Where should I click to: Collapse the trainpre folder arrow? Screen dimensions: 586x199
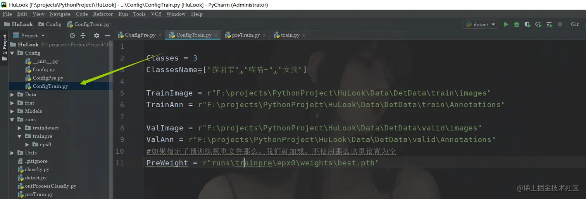coord(20,136)
